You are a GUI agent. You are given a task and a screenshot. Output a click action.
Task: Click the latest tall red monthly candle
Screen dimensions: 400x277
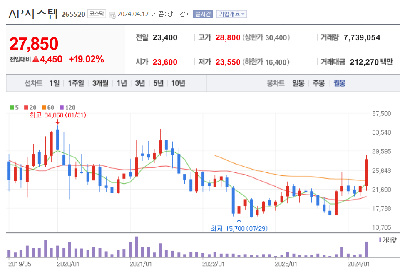[x=367, y=172]
